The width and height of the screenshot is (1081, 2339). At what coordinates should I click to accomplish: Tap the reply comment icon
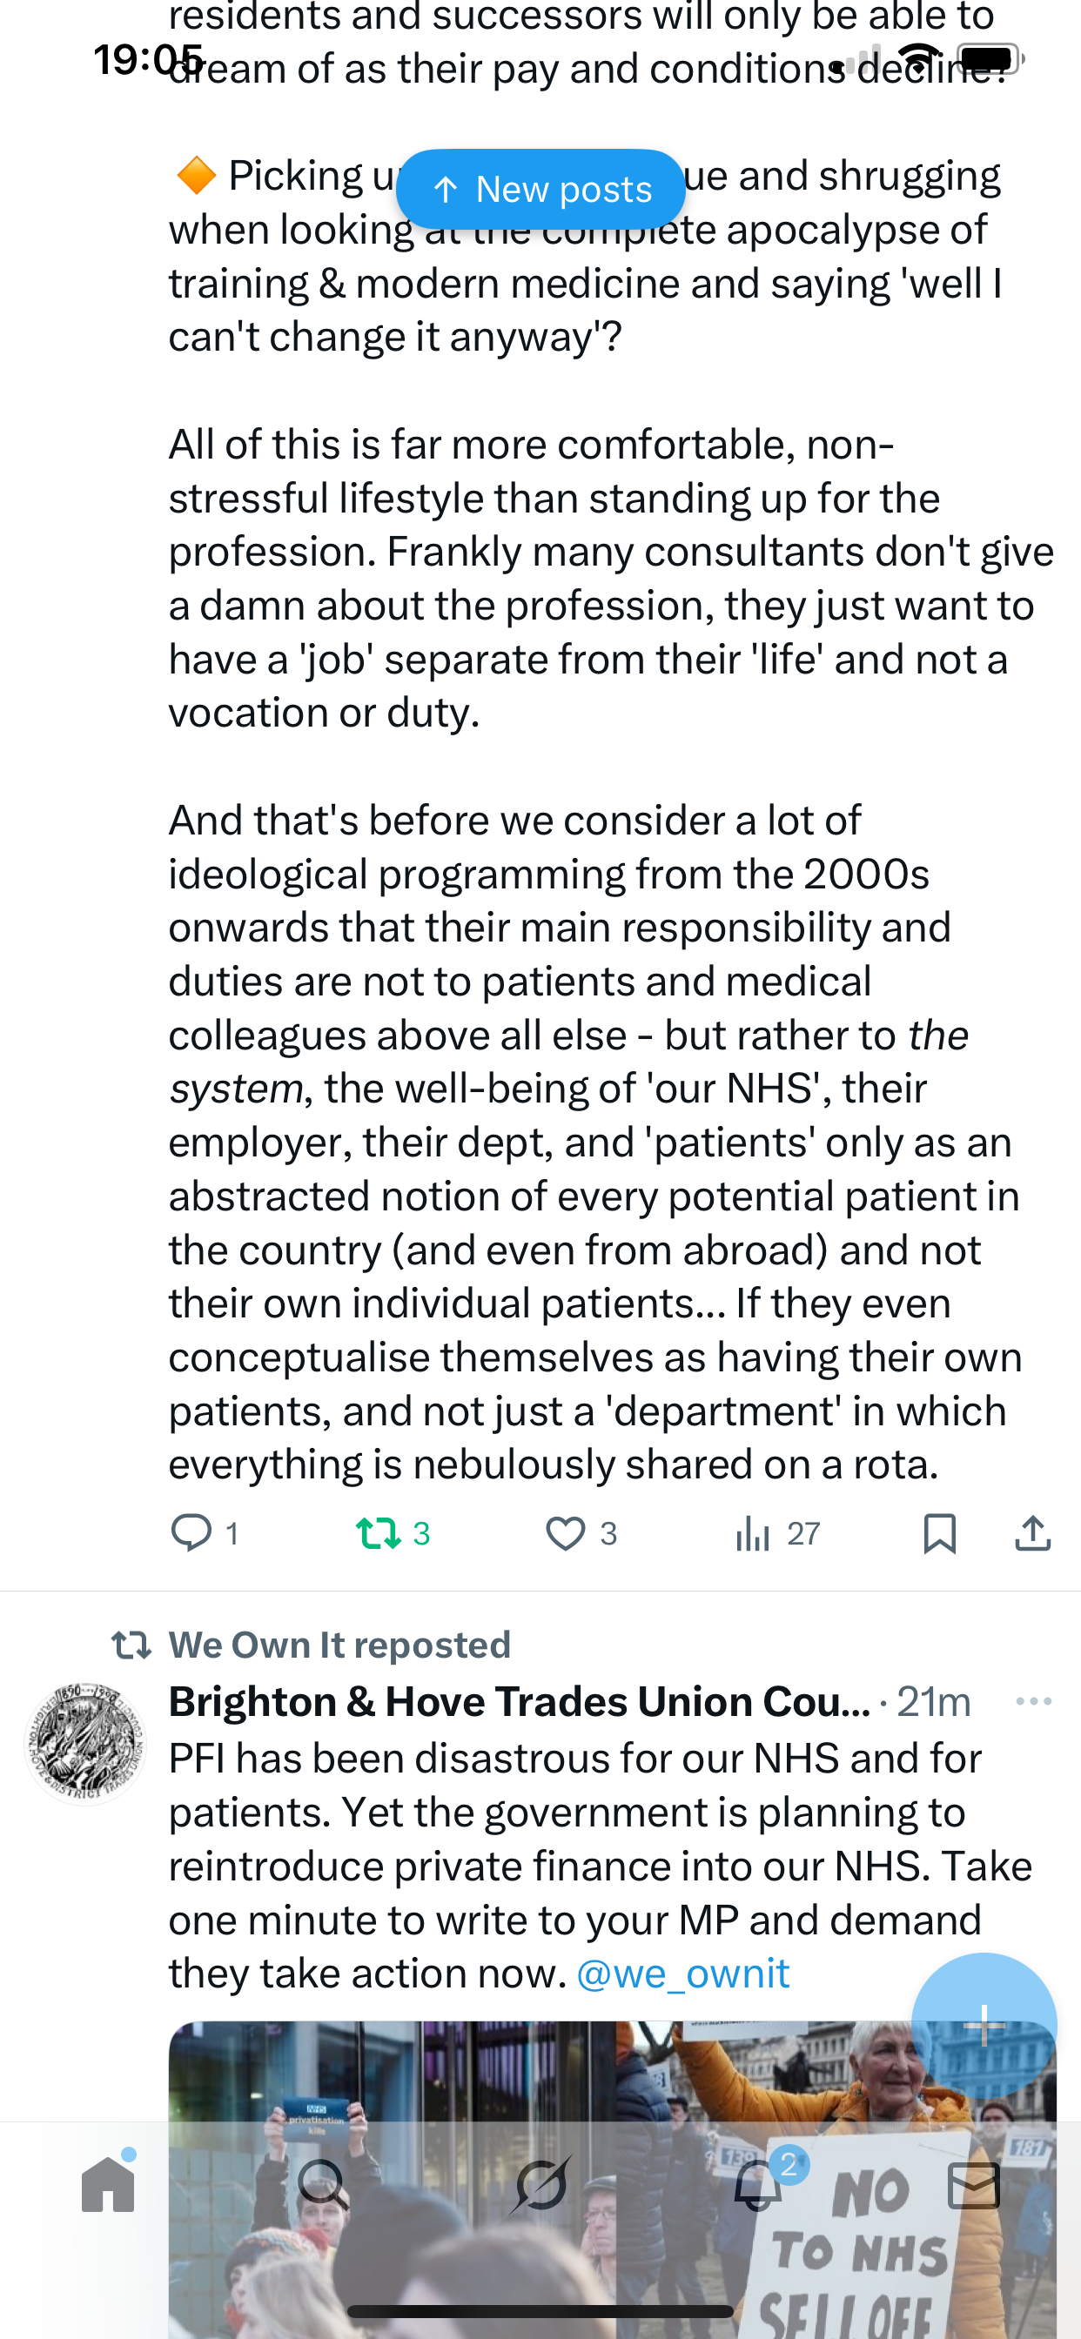(191, 1532)
